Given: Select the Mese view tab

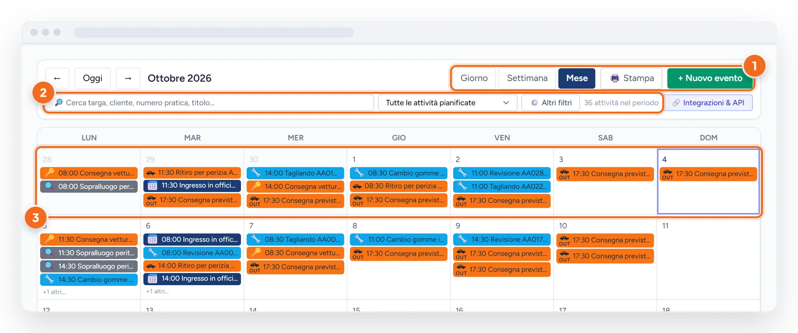Looking at the screenshot, I should [x=577, y=78].
